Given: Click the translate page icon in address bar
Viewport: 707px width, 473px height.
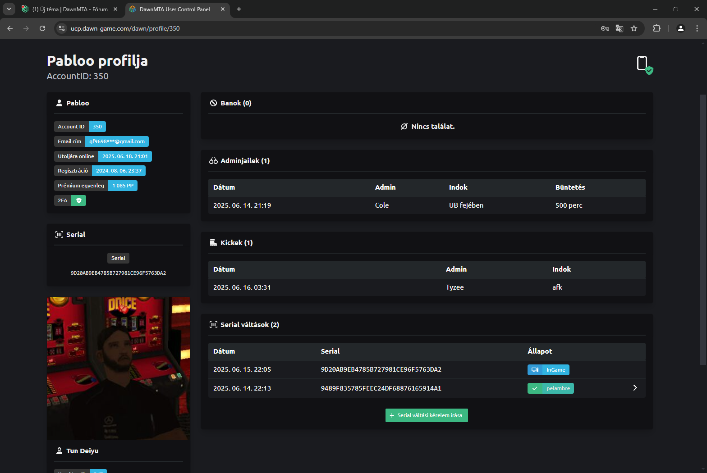Looking at the screenshot, I should [620, 28].
